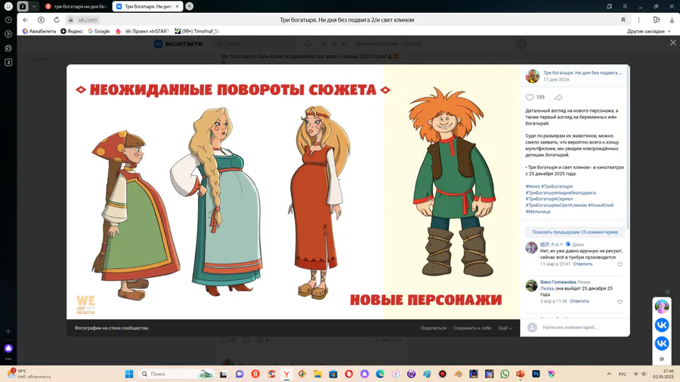The height and width of the screenshot is (382, 680).
Task: Open community name link in photo panel header
Action: coord(583,72)
